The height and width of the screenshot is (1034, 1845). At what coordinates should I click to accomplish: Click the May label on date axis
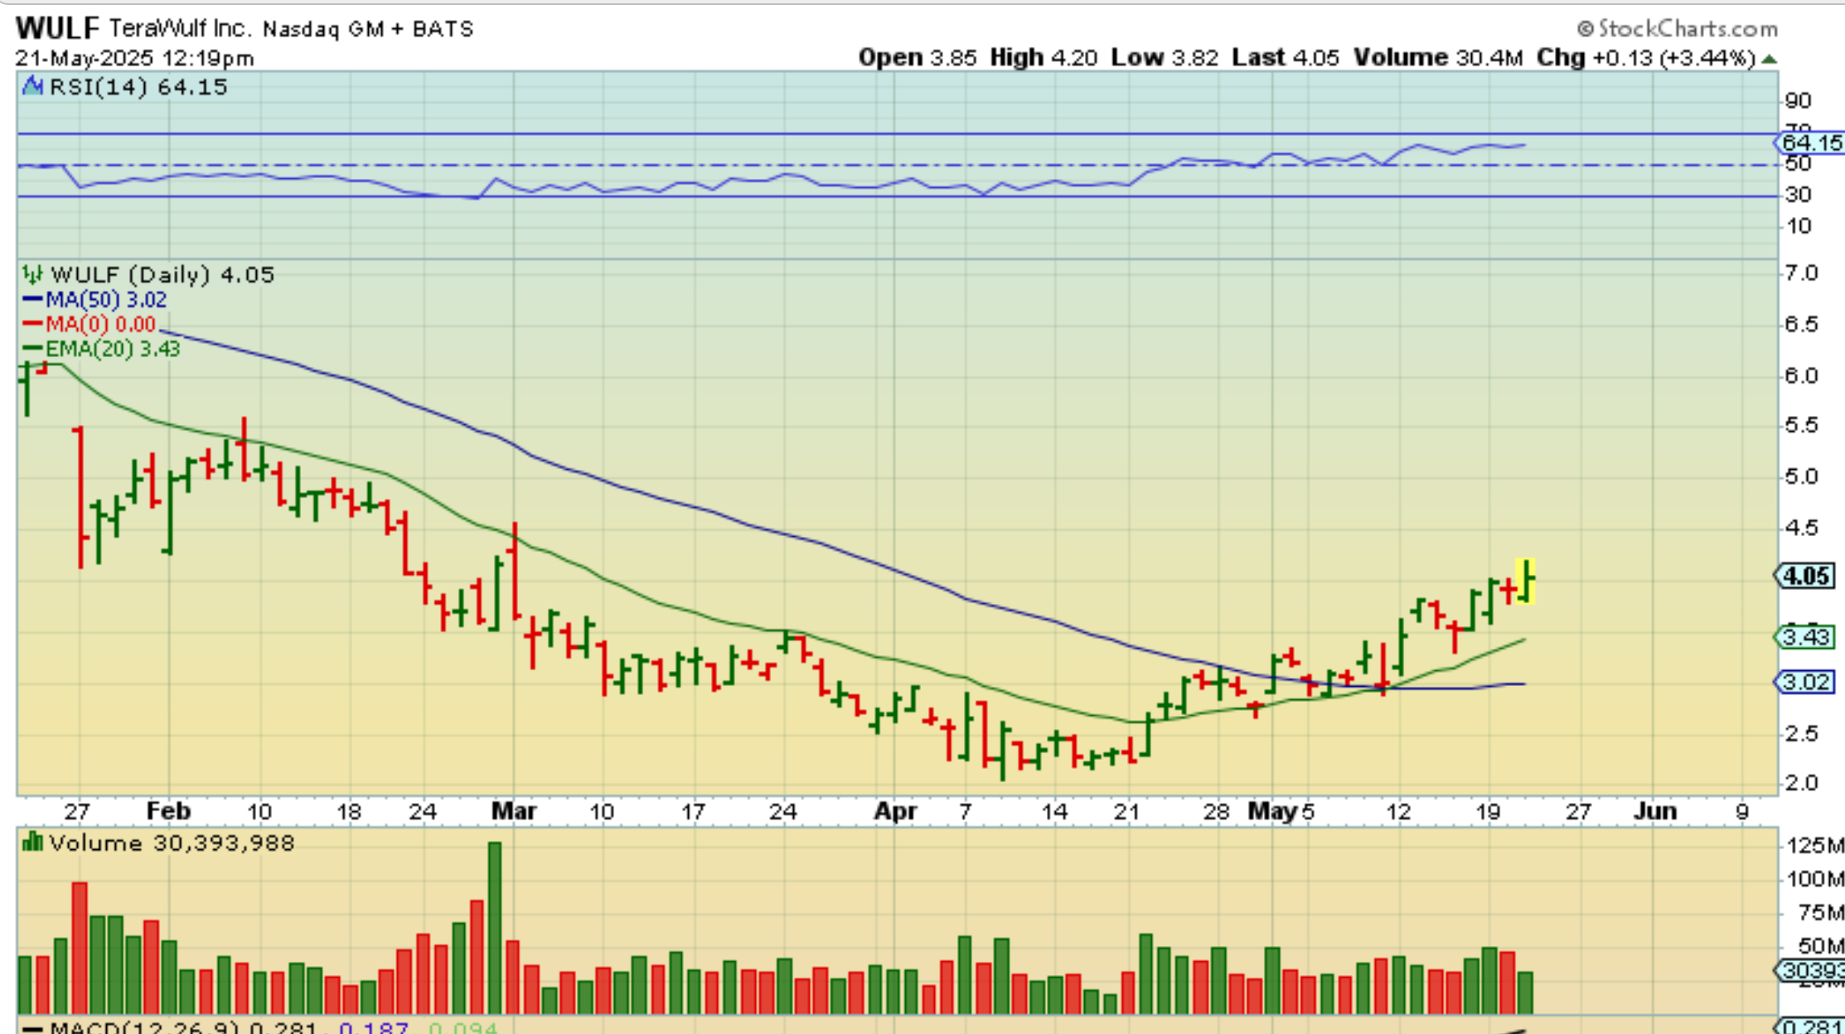(1272, 811)
